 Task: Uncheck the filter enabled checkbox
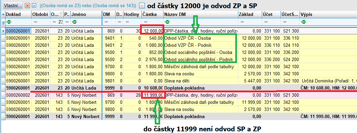click(34, 5)
